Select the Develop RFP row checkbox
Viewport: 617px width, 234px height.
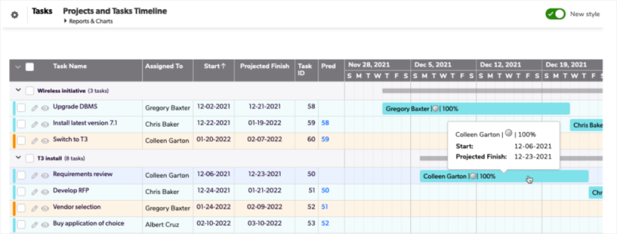pos(21,192)
